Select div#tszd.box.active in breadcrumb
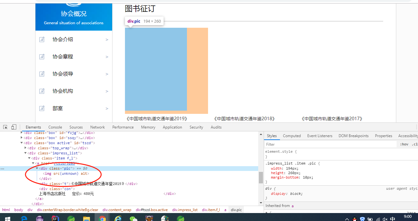Image resolution: width=418 pixels, height=221 pixels. [x=152, y=210]
